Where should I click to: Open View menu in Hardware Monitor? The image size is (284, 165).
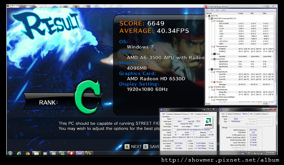coord(217,10)
